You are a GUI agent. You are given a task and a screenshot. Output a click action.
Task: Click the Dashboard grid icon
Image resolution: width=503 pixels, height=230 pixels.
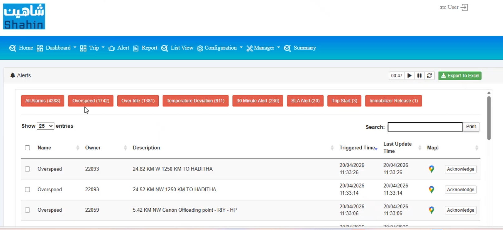40,48
